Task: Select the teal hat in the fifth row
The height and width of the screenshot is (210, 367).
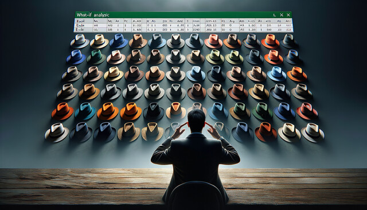Action: click(85, 111)
